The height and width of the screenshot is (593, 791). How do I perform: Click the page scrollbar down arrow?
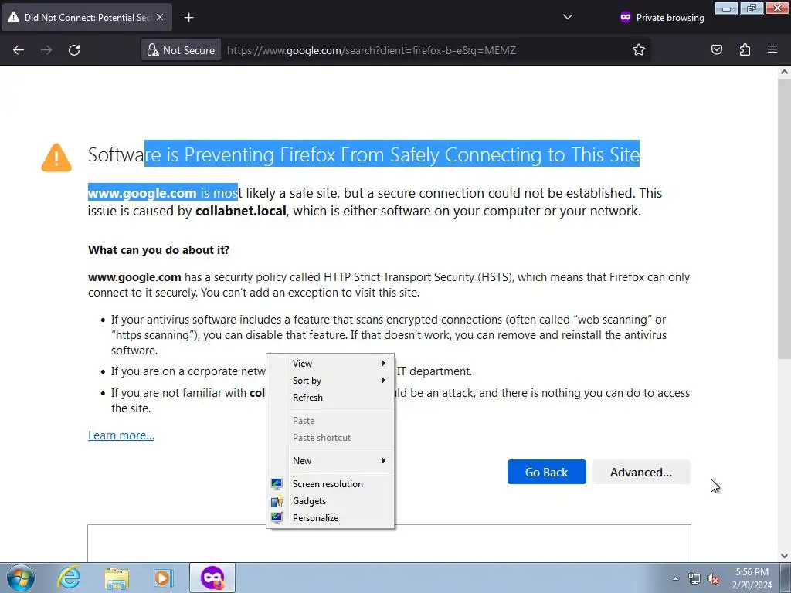784,556
